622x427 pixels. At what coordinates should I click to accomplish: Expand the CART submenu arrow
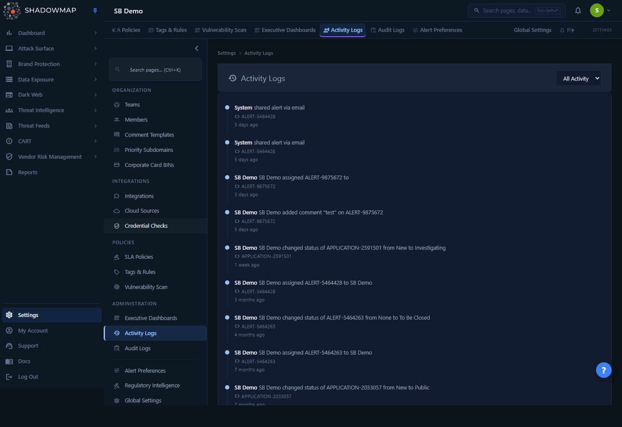pos(95,141)
